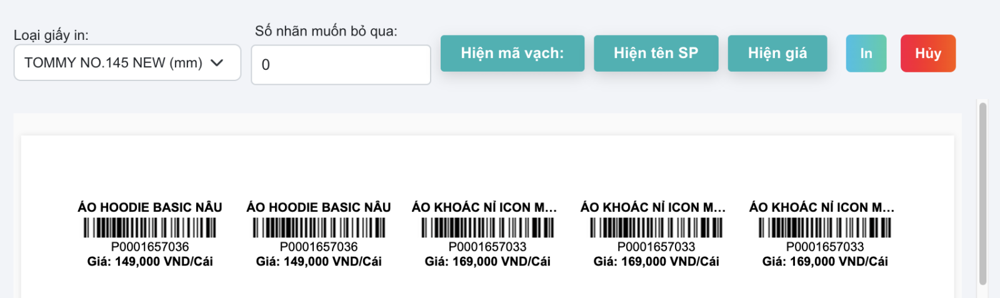The image size is (1000, 298).
Task: Click the first ÁO KHOÁC NỈ ICON barcode image
Action: tap(487, 228)
